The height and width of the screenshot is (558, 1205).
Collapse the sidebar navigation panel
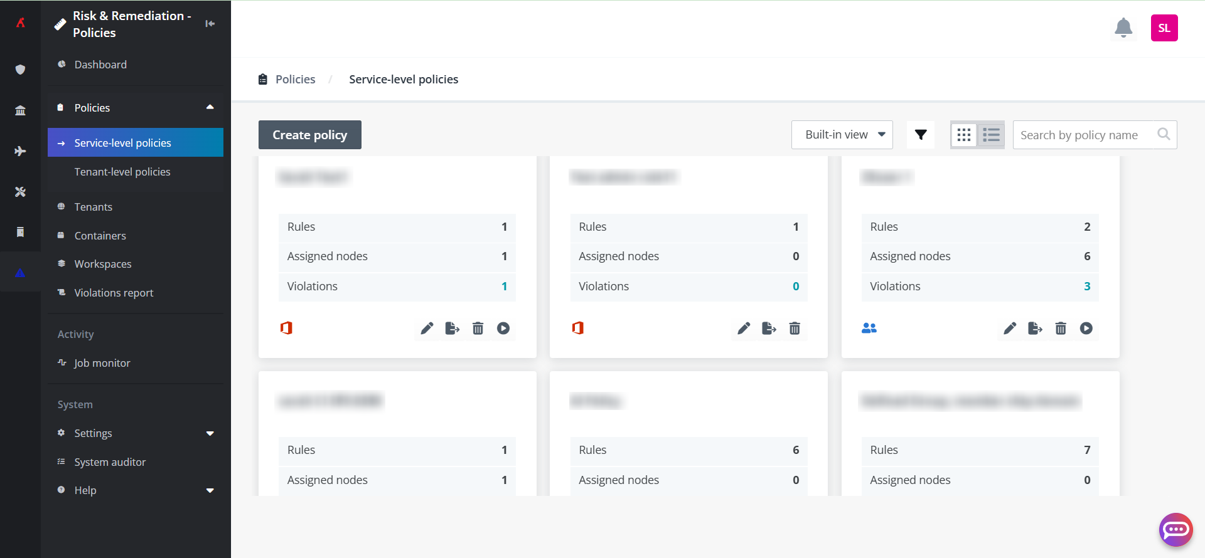point(210,24)
